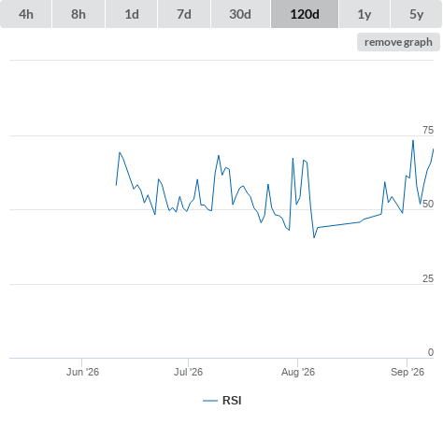Click the Jun '26 axis tick label
The image size is (443, 425).
[82, 372]
